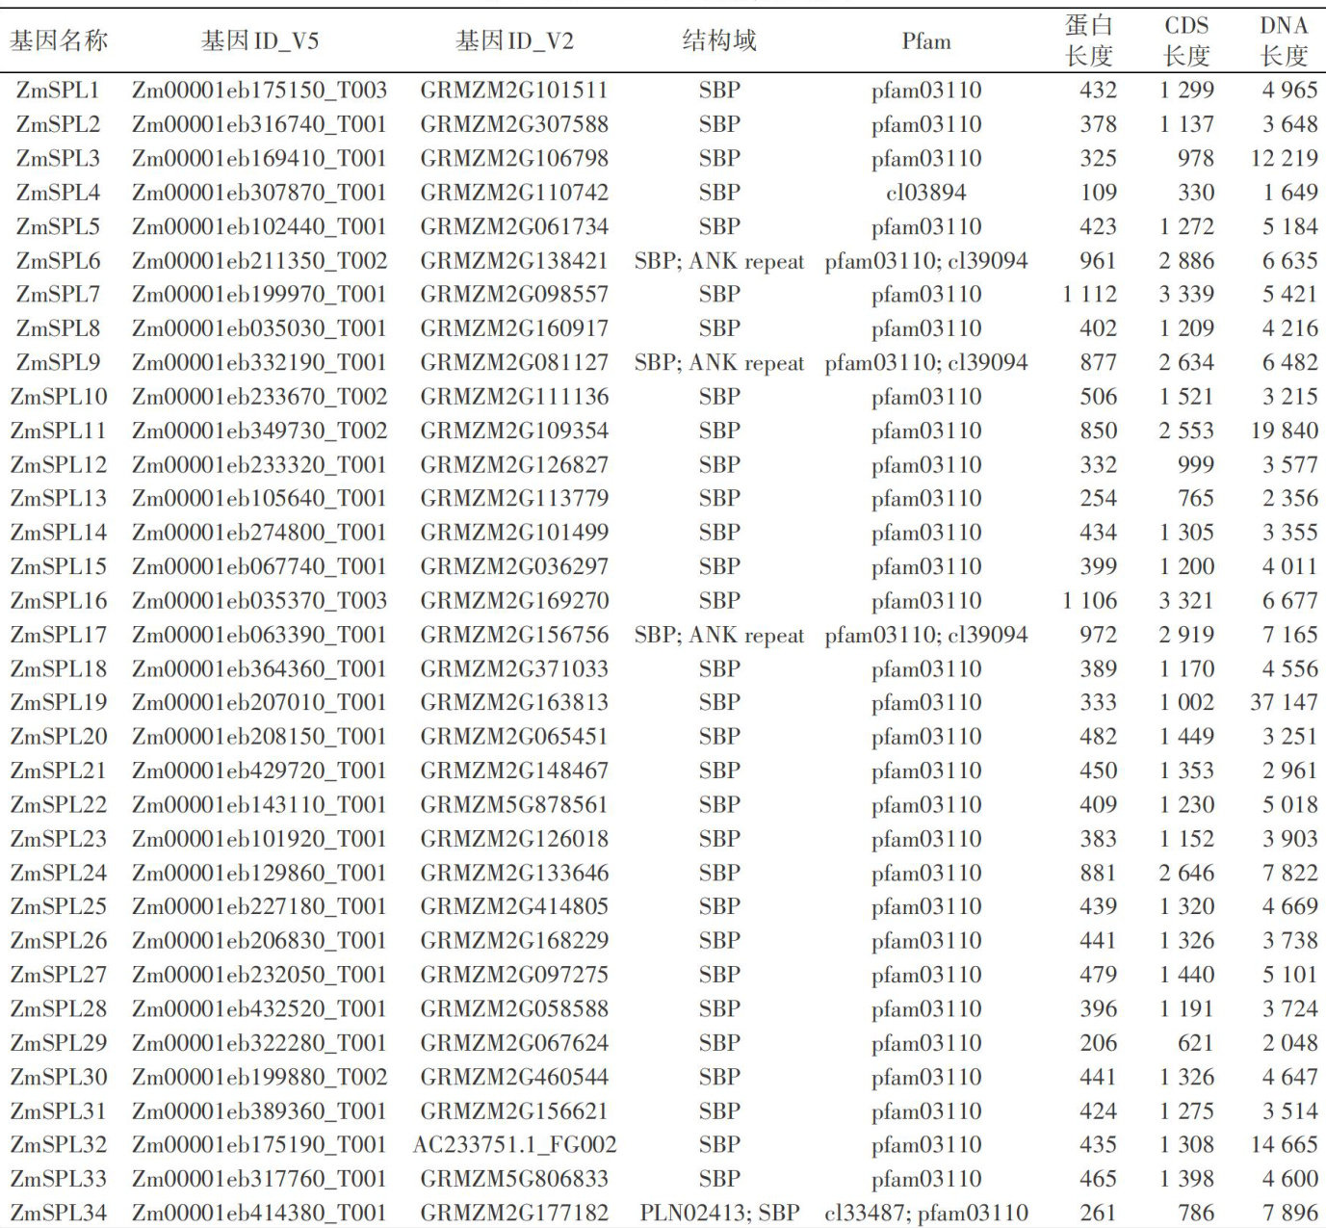Click the cell GRMZM5G878561
Screen dimensions: 1326x1228
514,804
